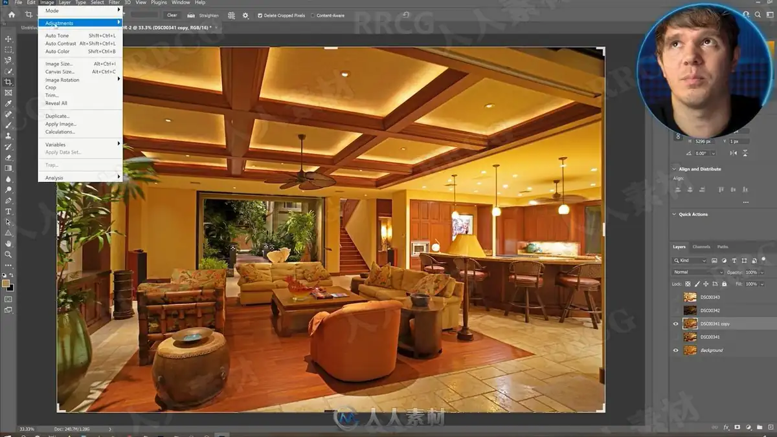Open crop overlay grid options icon
Viewport: 777px width, 437px height.
(x=232, y=15)
